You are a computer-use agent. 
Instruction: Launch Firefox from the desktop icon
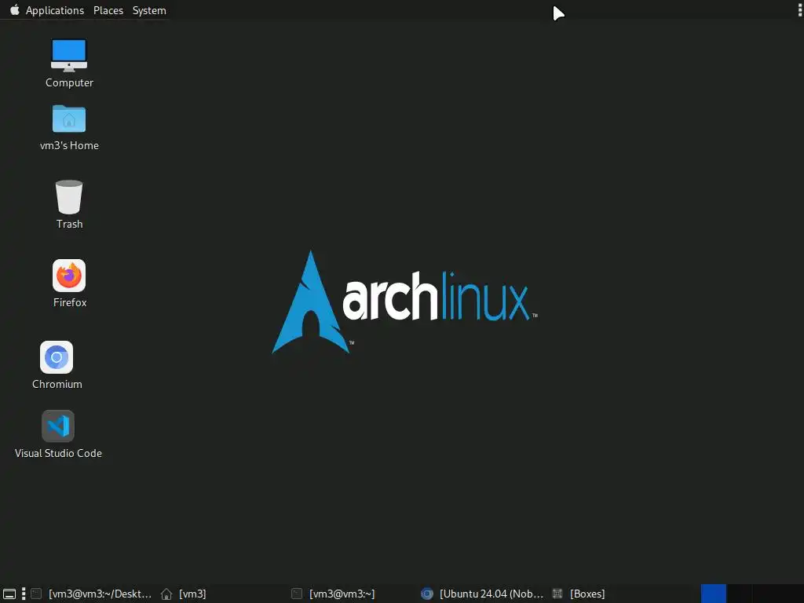69,283
